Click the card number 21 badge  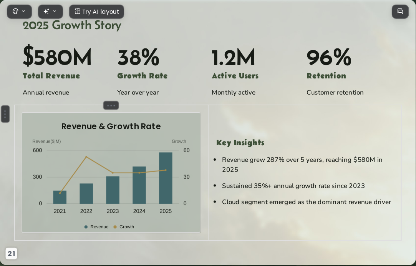click(x=11, y=254)
